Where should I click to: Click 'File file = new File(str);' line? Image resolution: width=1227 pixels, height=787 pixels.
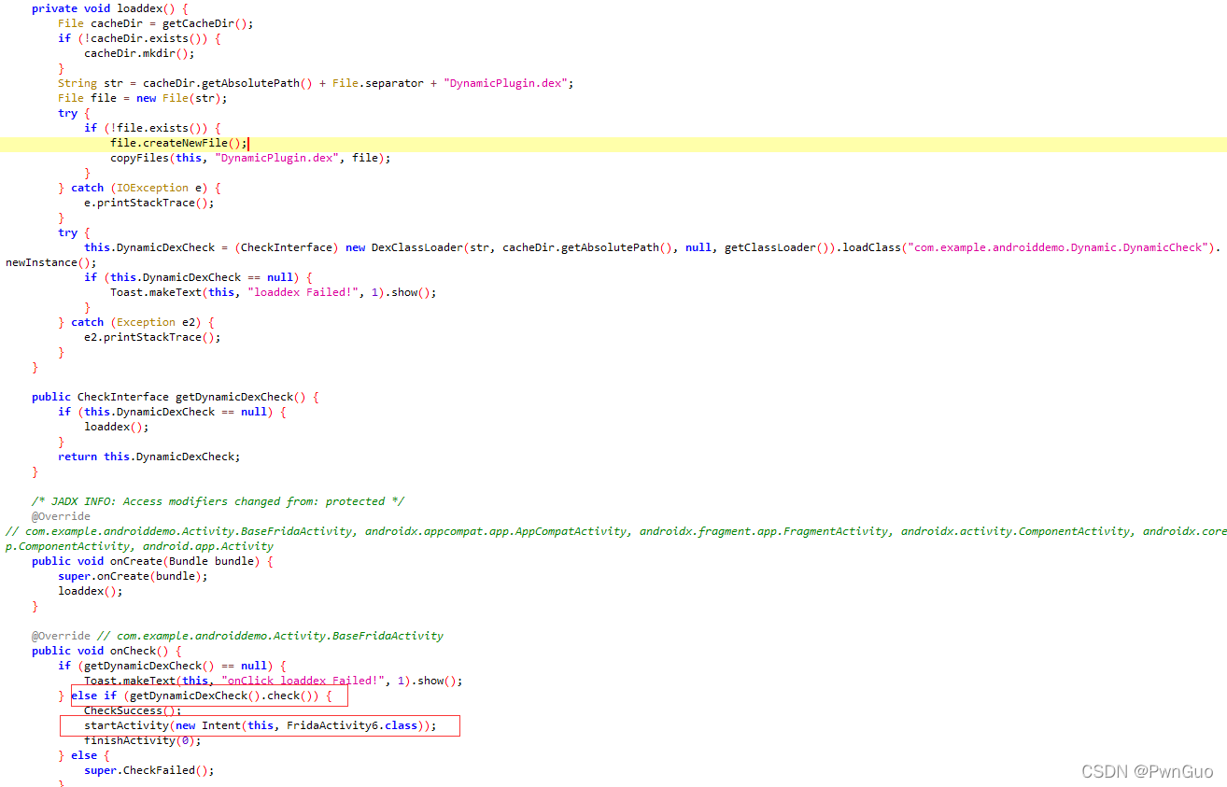pyautogui.click(x=142, y=98)
